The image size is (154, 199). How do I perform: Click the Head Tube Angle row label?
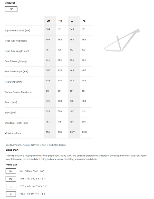click(16, 41)
